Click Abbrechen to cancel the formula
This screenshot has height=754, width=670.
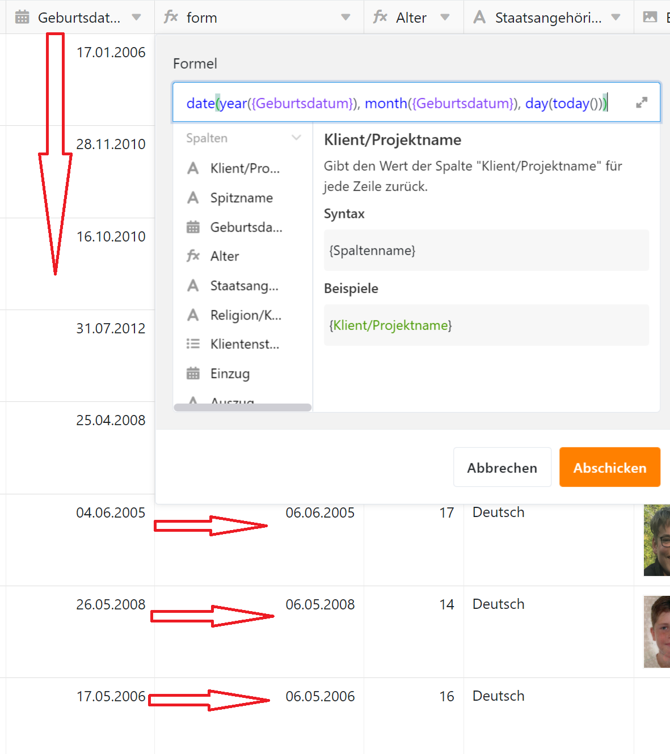click(x=502, y=468)
